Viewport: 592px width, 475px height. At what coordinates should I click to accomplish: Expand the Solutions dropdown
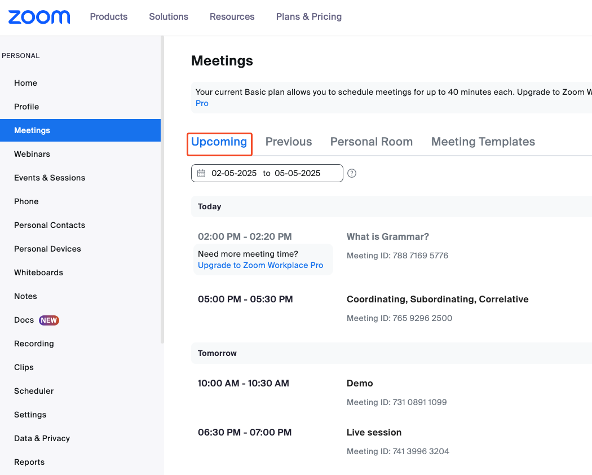(x=168, y=17)
